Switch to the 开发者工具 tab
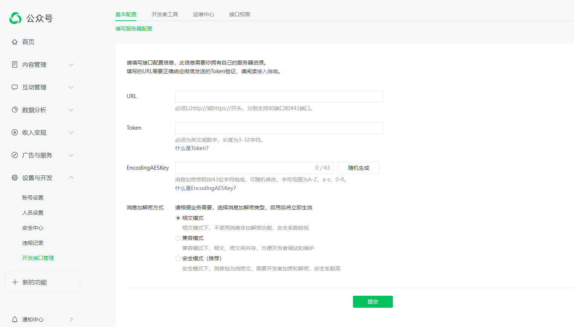 click(165, 14)
